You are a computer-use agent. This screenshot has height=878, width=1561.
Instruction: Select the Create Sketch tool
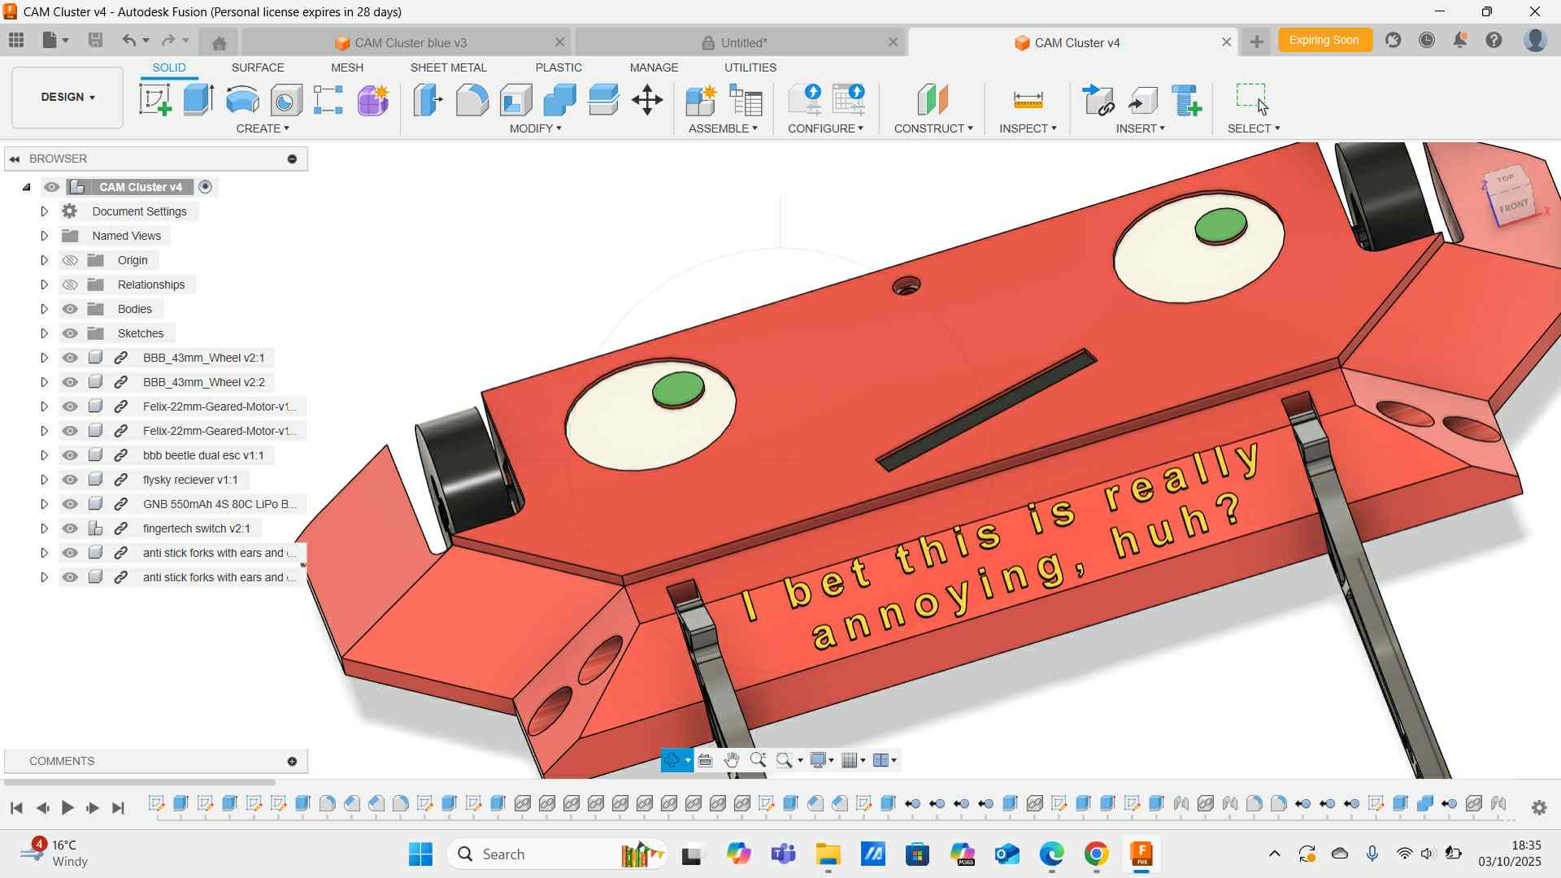[154, 100]
